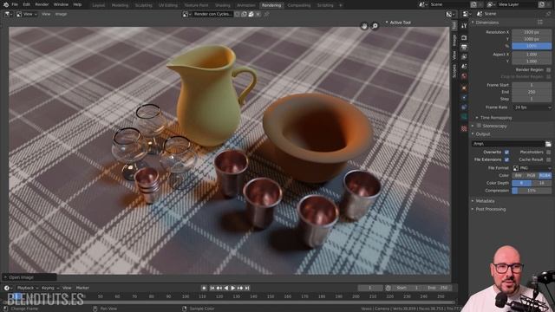
Task: Open the Render menu
Action: 42,4
